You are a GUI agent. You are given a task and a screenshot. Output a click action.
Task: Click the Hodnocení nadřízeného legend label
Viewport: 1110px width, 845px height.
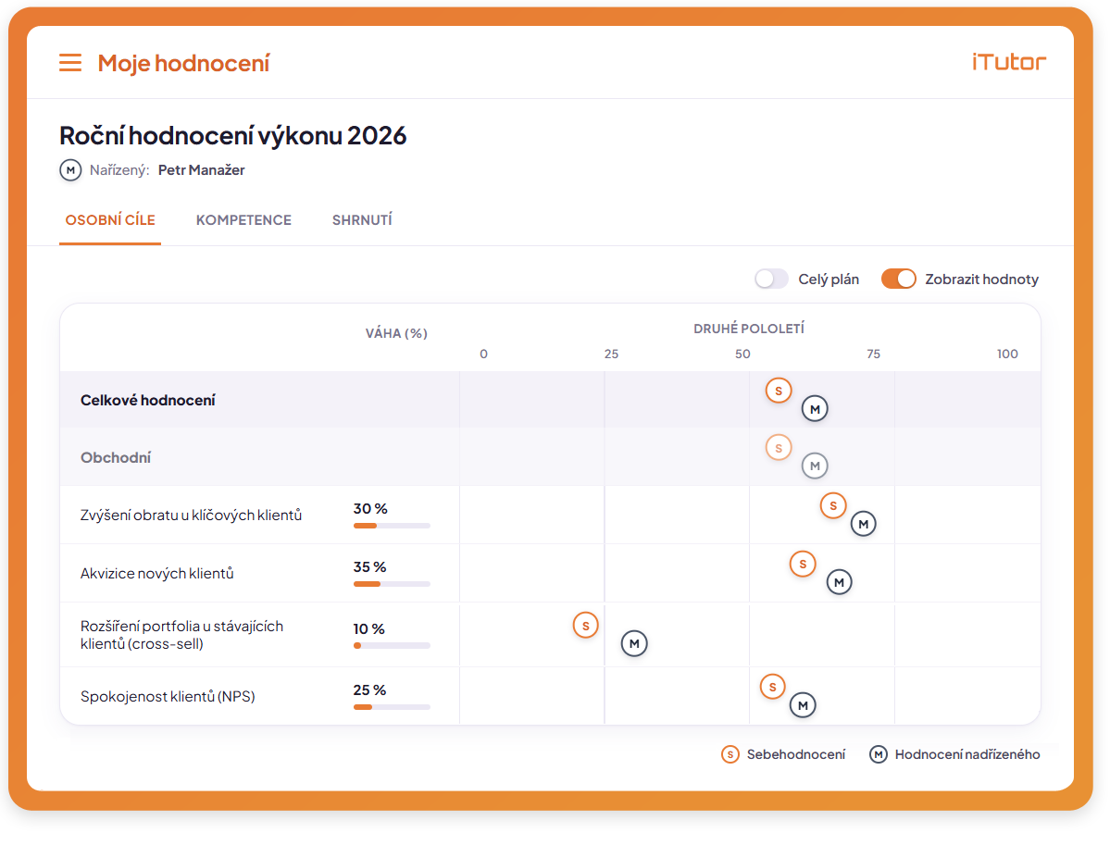tap(967, 755)
